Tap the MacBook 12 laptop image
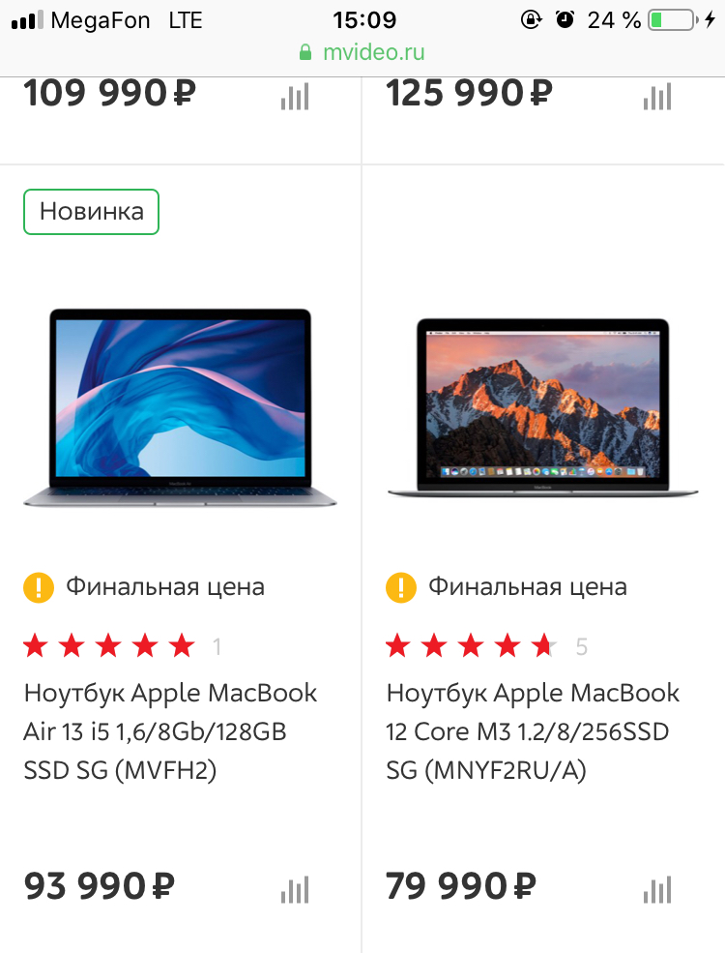The image size is (725, 953). point(543,408)
